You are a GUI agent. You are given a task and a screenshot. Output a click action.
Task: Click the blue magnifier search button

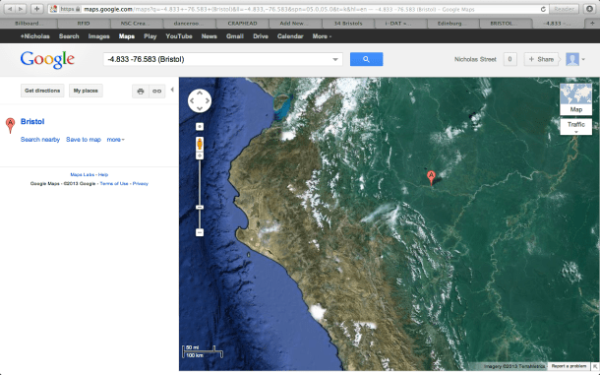pyautogui.click(x=366, y=59)
